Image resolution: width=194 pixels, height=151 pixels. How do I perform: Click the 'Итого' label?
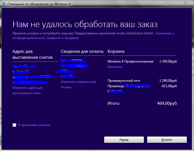pos(113,103)
